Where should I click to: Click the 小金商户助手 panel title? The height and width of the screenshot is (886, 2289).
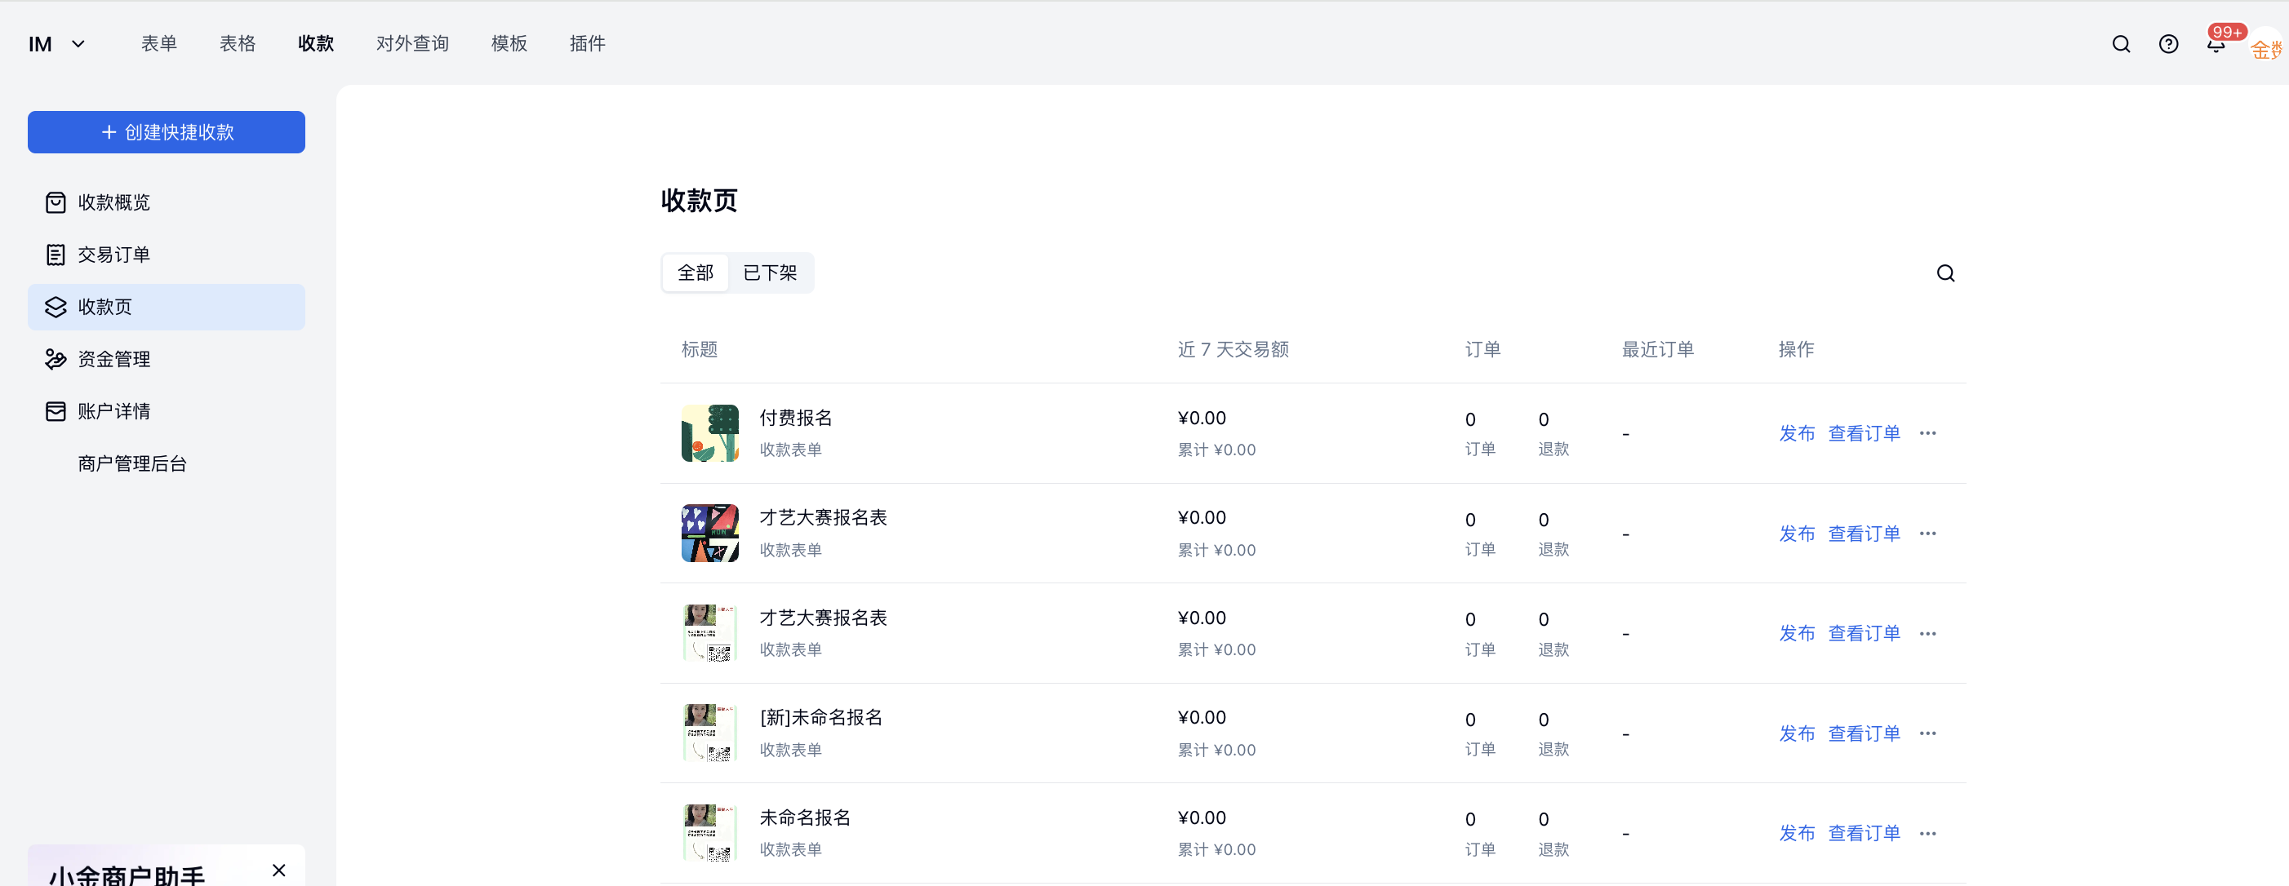click(x=127, y=875)
